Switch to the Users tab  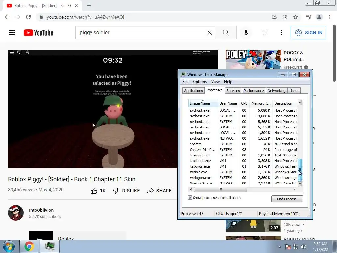pyautogui.click(x=294, y=91)
